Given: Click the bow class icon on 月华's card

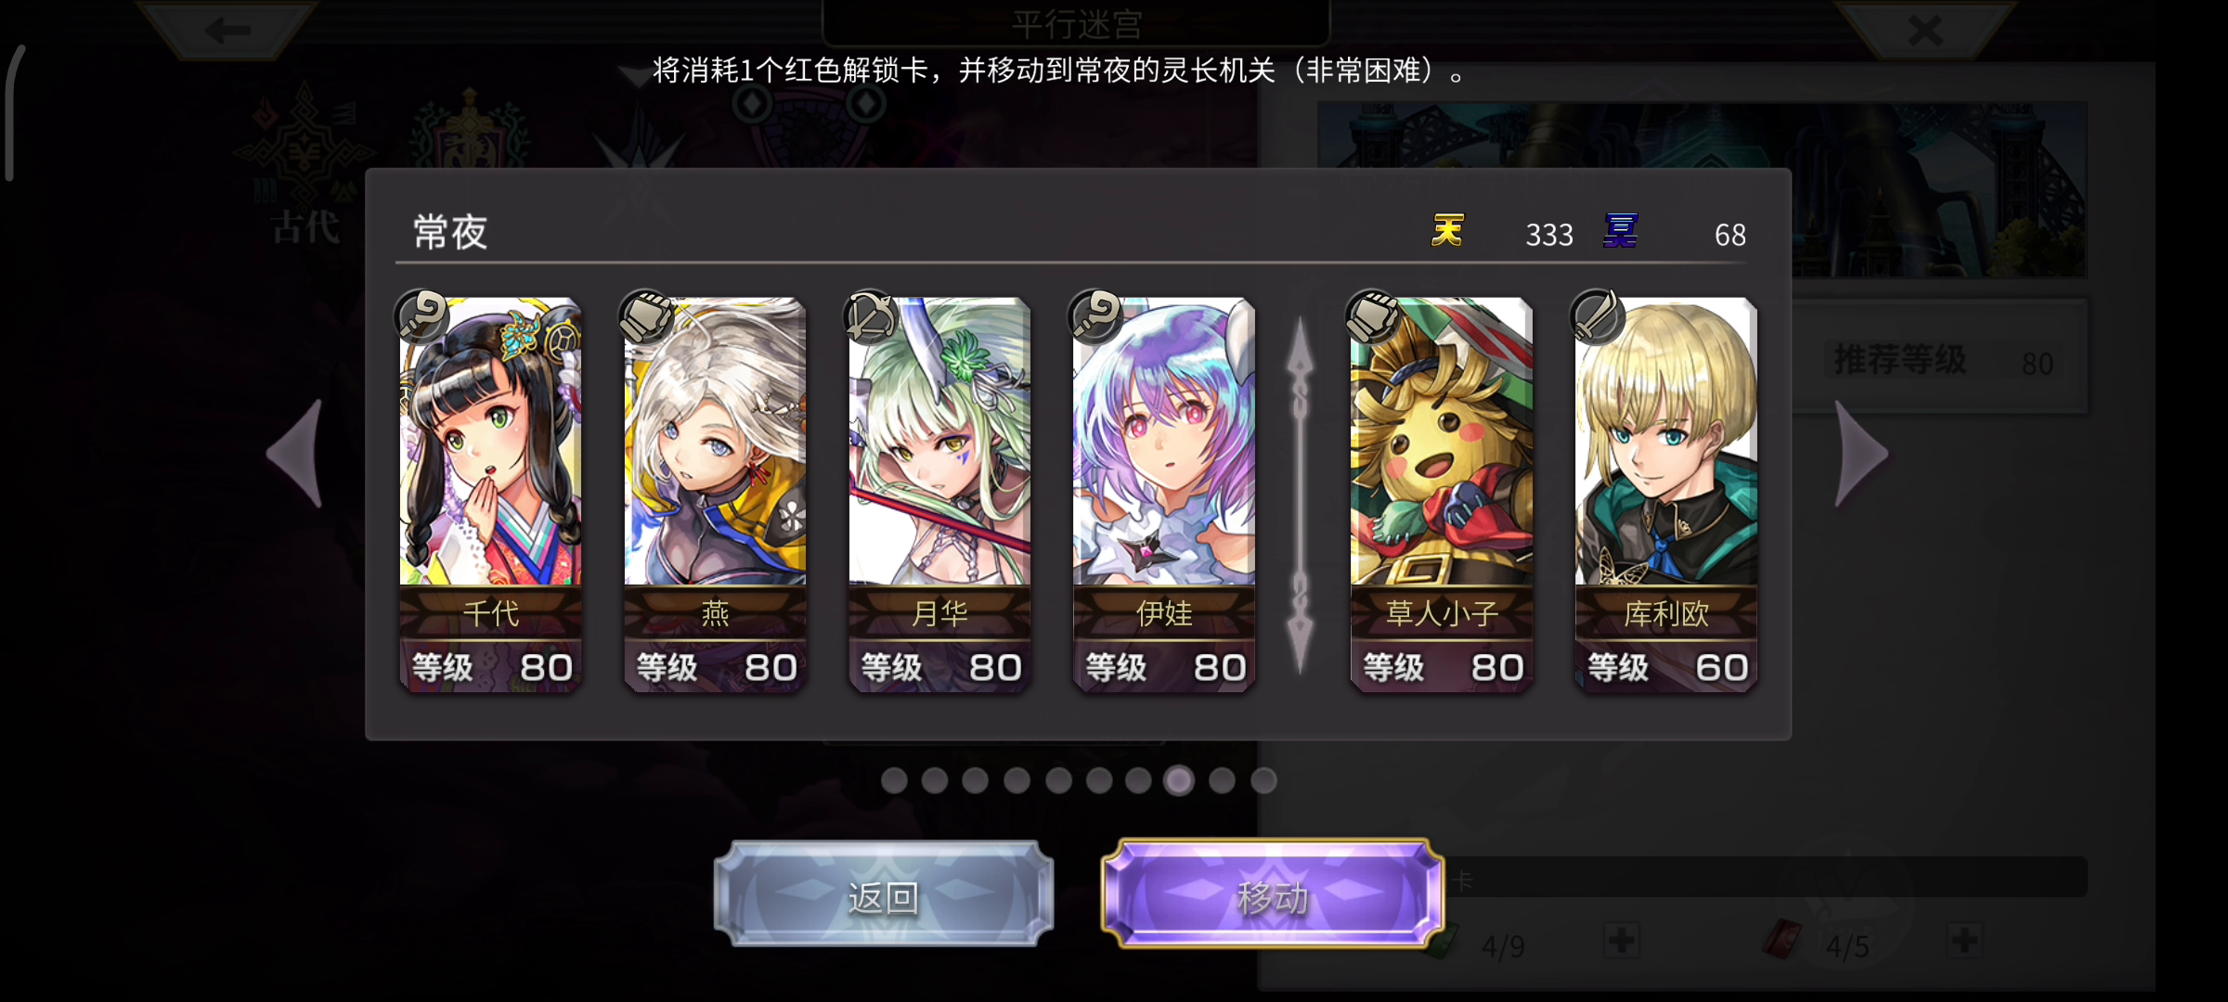Looking at the screenshot, I should 872,317.
